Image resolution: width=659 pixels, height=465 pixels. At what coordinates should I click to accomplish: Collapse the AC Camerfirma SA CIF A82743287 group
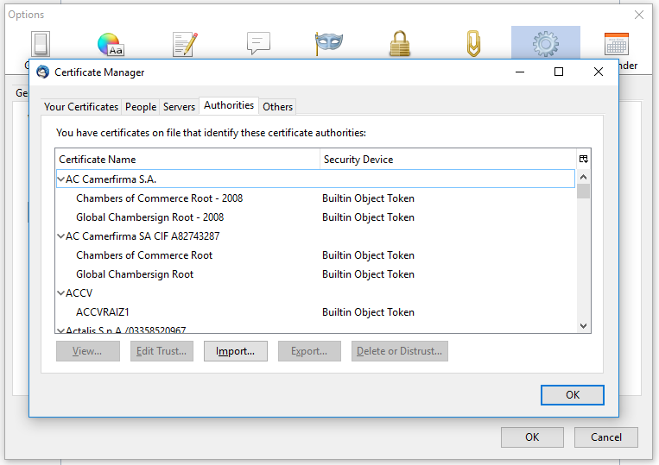61,236
